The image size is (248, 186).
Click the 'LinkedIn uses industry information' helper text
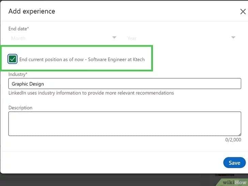[x=91, y=93]
